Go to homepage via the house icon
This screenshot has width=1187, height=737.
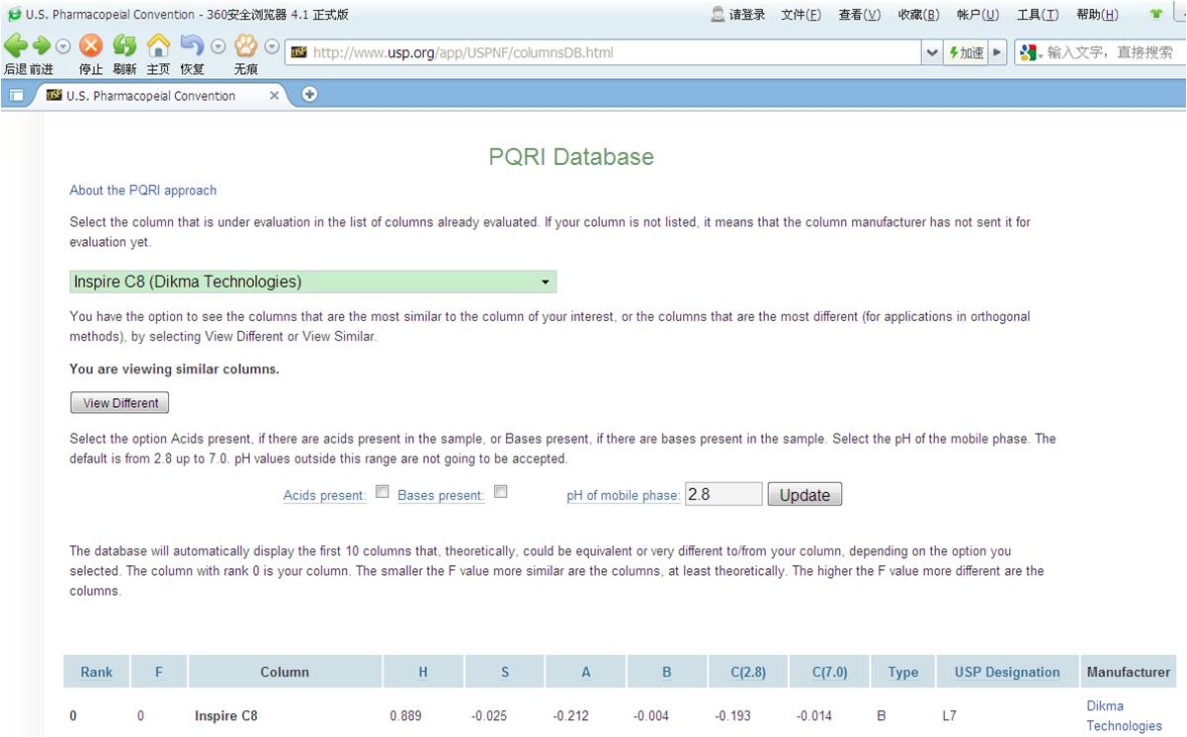click(158, 45)
